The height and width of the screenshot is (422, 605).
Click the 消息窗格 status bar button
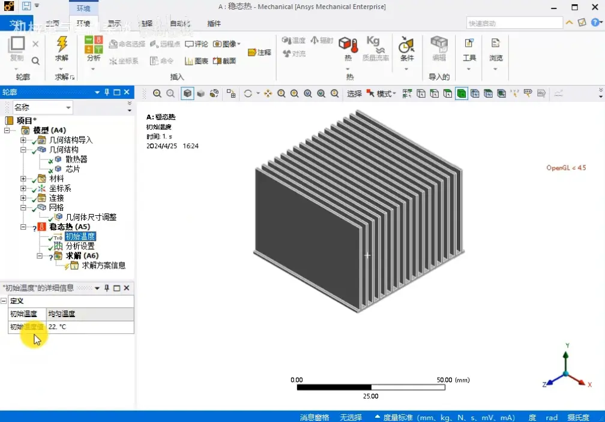(x=315, y=417)
